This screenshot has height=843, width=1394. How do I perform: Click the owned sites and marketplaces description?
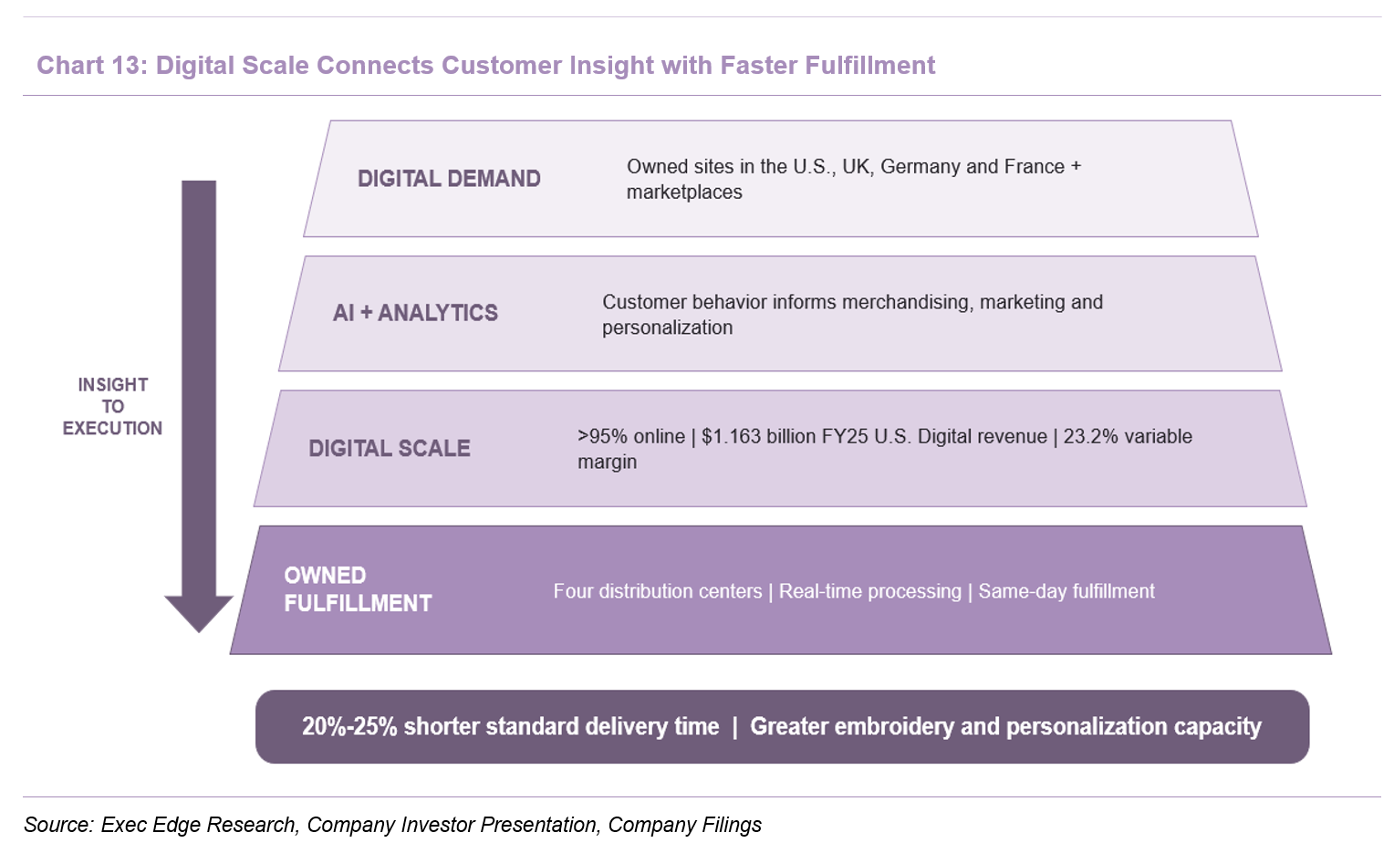click(x=853, y=179)
